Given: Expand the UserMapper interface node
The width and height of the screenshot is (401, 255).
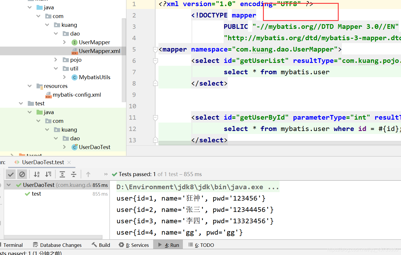Looking at the screenshot, I should 65,42.
